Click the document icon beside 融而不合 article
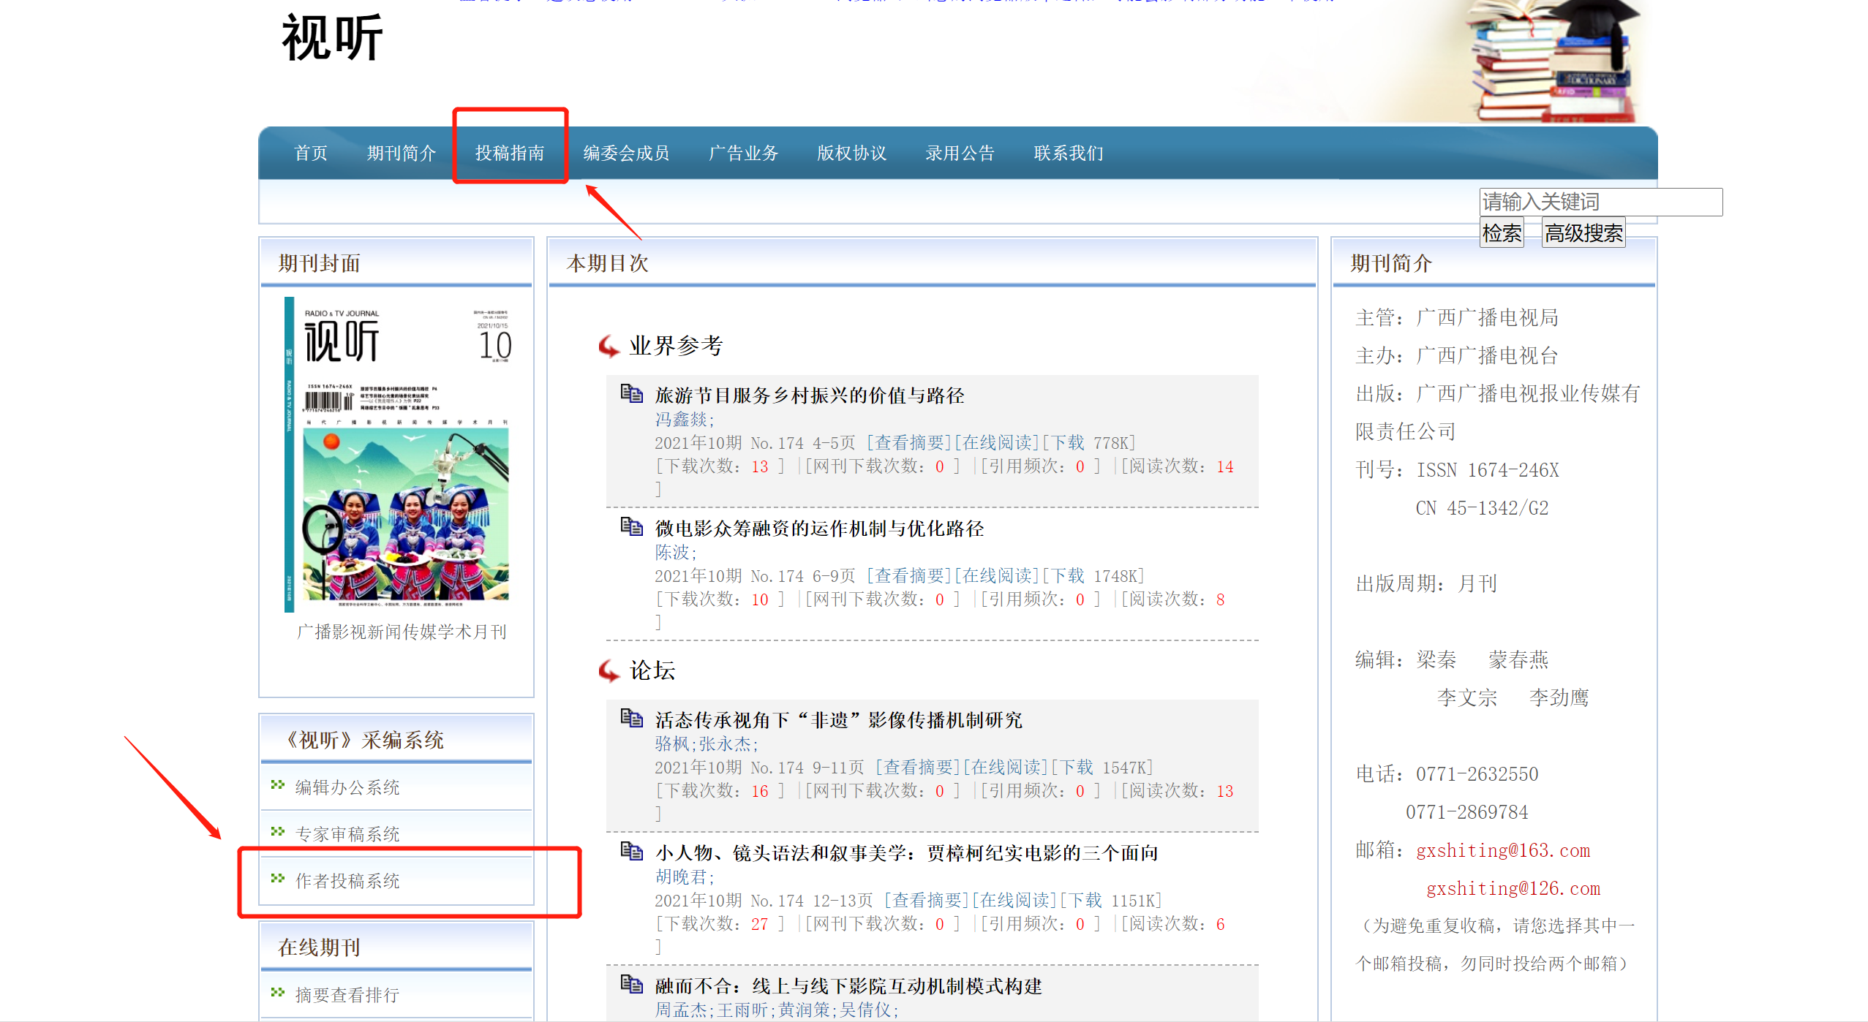The image size is (1868, 1022). coord(631,984)
